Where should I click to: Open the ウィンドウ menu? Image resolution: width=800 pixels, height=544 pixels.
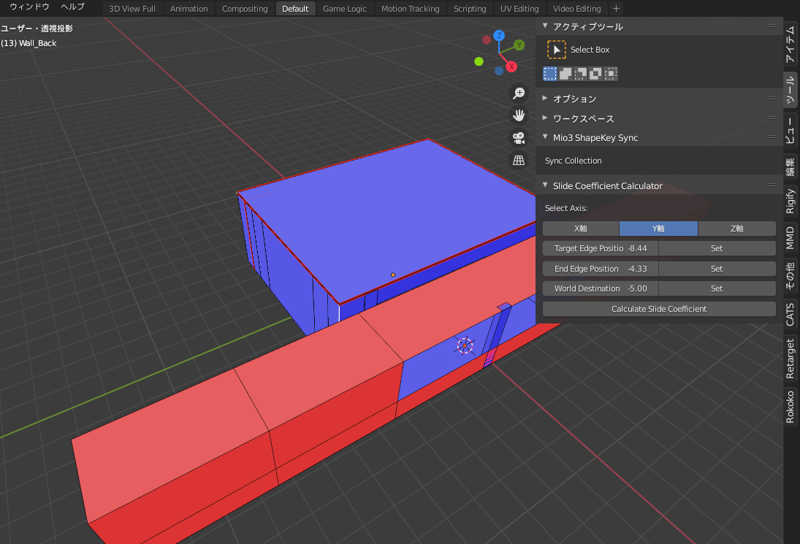pyautogui.click(x=30, y=7)
